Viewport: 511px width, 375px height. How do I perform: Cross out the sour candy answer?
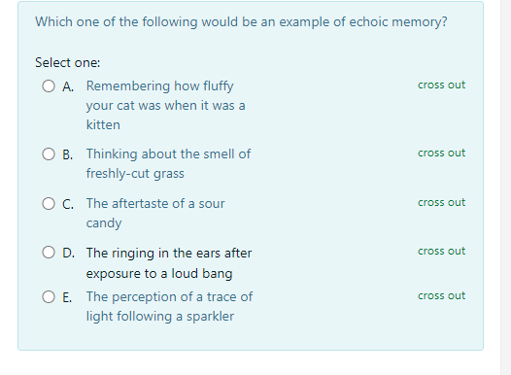coord(442,203)
